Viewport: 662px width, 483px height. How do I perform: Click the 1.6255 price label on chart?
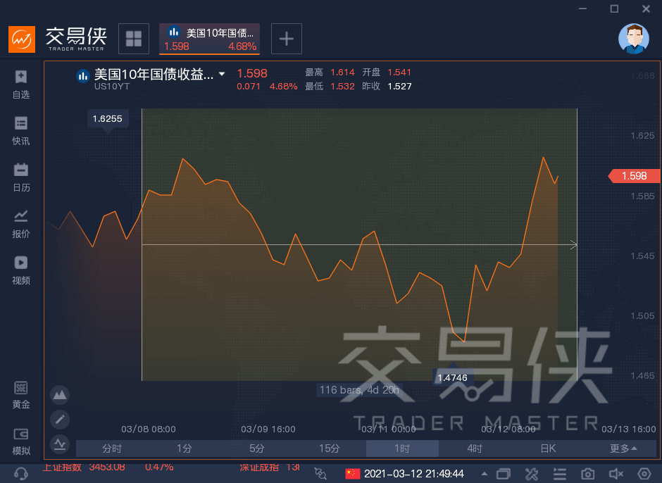click(108, 119)
